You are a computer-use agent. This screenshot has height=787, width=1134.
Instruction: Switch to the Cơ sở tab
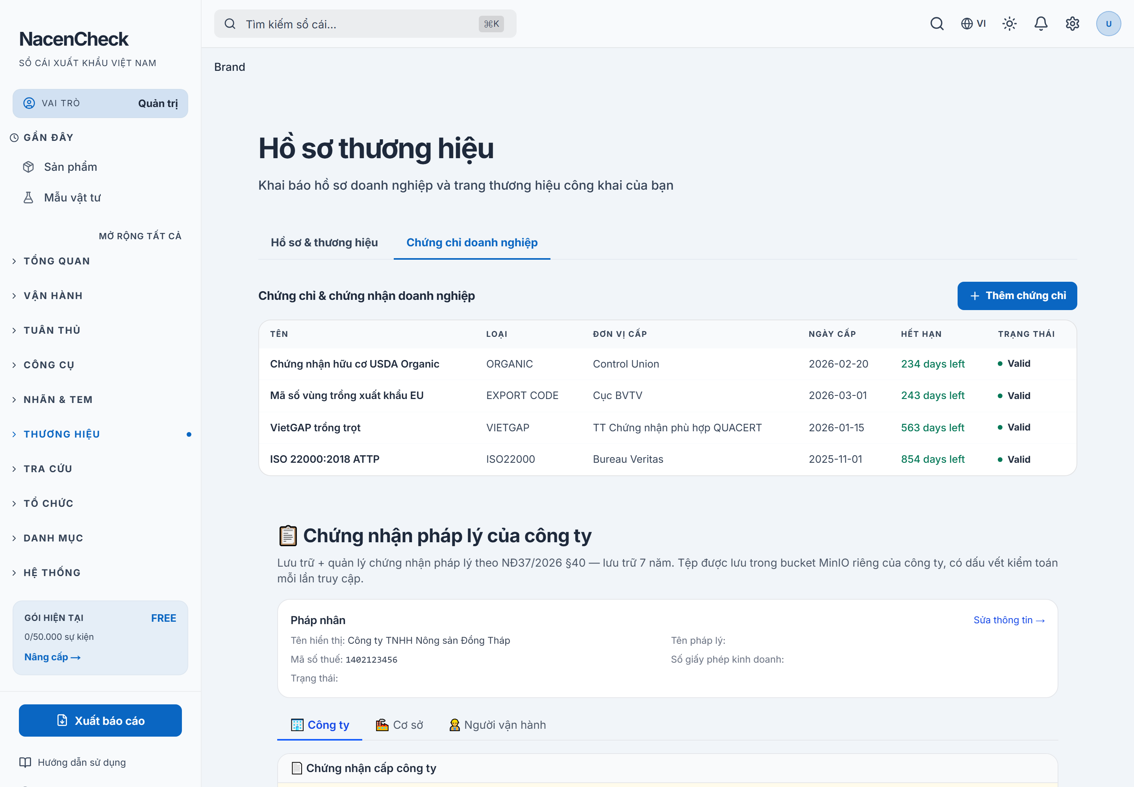[399, 725]
